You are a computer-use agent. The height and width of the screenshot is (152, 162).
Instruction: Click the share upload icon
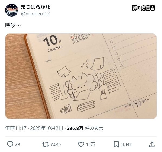(152, 144)
